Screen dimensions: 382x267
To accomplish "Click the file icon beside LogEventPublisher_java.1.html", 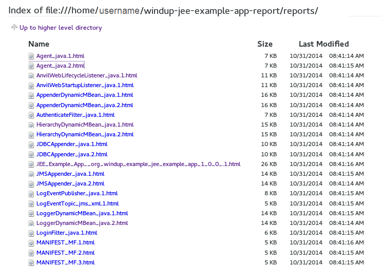I will click(x=31, y=194).
